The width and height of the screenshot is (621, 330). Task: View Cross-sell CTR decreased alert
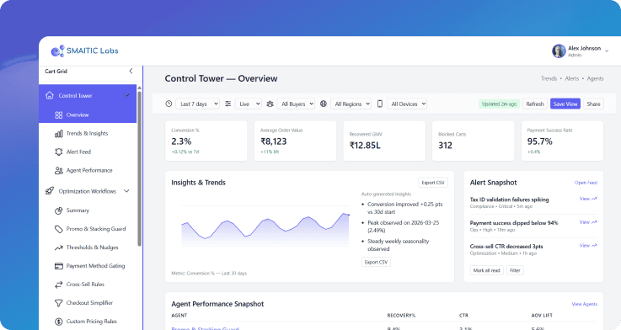(588, 245)
